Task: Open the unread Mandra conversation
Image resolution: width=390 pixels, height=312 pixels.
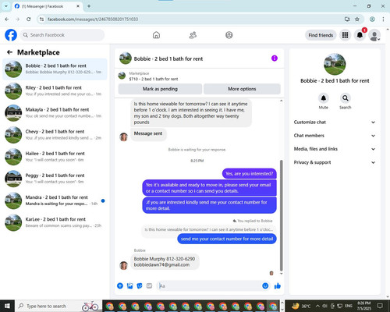Action: (x=55, y=200)
